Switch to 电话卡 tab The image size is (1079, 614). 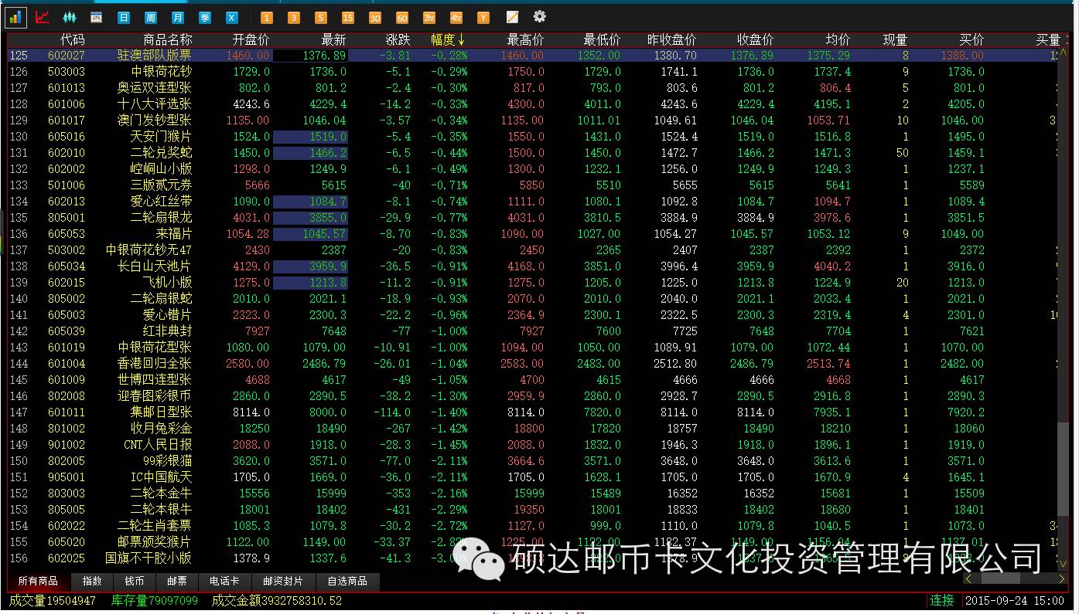224,581
